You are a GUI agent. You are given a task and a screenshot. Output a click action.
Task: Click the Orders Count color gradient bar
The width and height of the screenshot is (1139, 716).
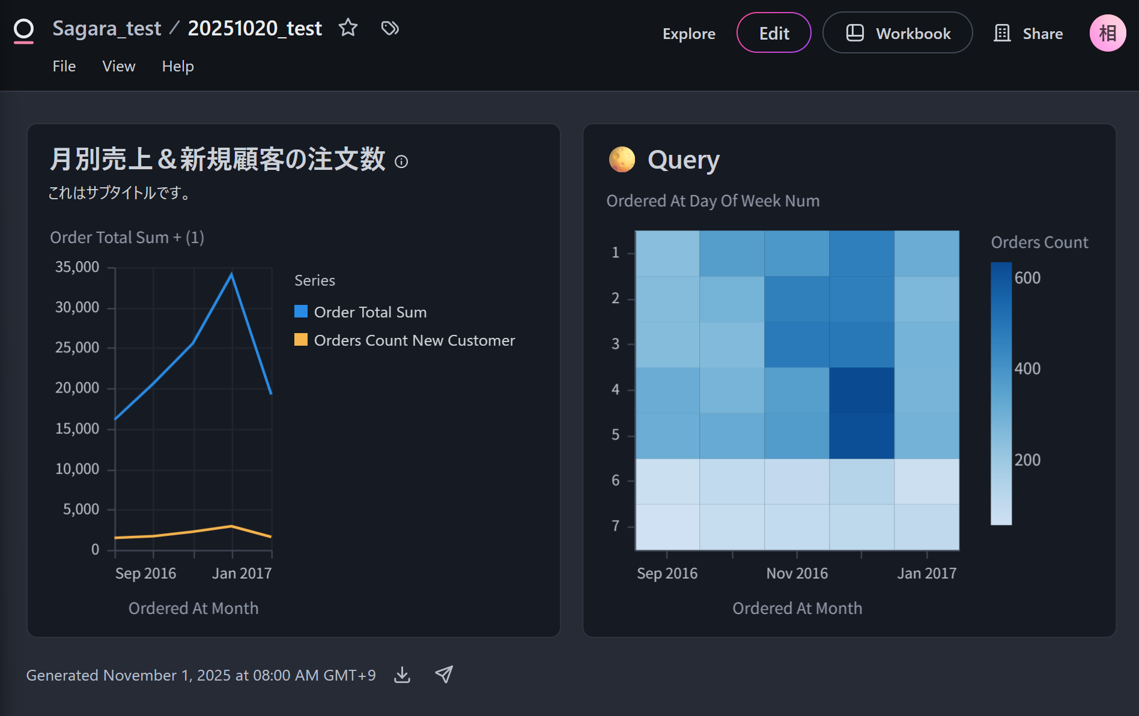[1001, 394]
